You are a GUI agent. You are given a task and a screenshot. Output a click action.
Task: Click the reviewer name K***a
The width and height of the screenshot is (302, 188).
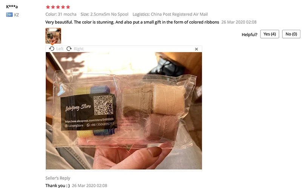[x=12, y=7]
